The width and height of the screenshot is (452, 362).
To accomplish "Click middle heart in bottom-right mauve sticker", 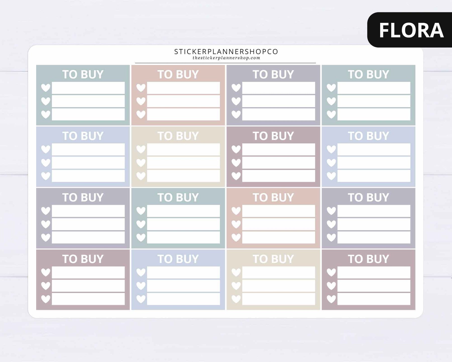I will [331, 286].
